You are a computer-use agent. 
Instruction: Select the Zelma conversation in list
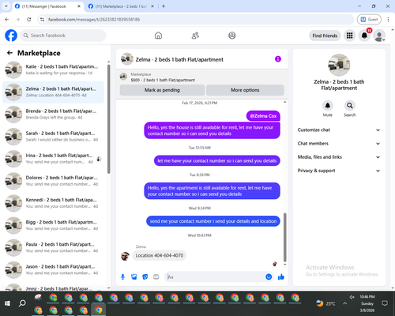[x=53, y=92]
